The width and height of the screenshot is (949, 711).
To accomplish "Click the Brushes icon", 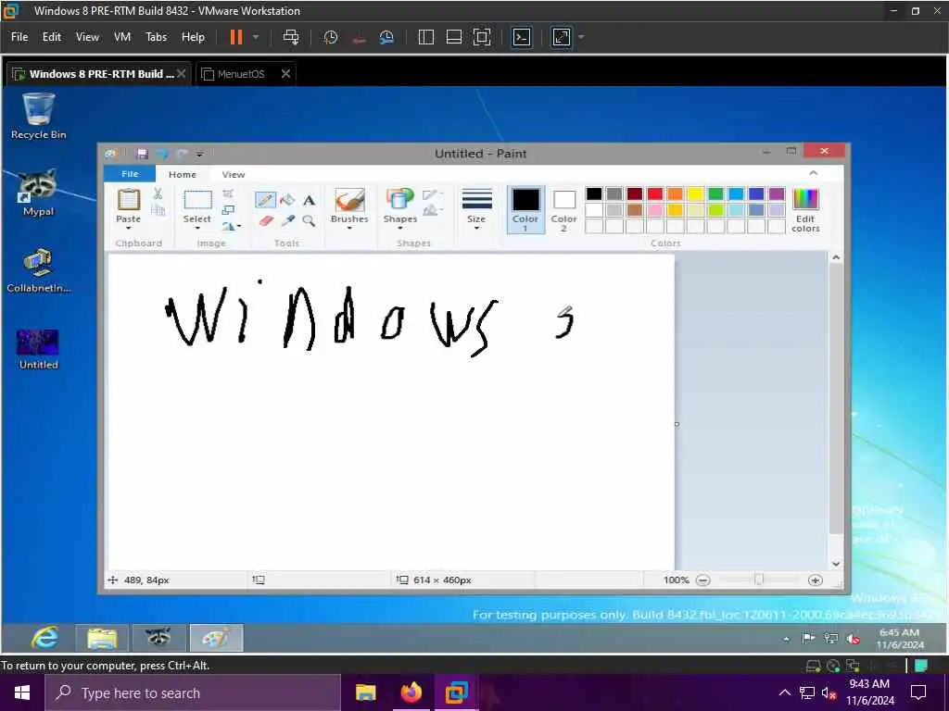I will 349,200.
